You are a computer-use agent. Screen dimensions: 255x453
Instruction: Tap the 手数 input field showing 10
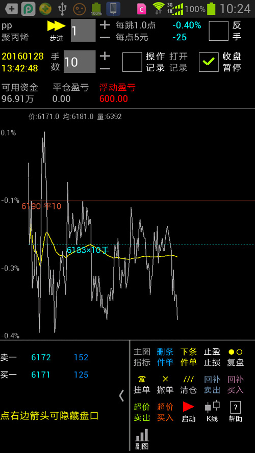tap(80, 62)
